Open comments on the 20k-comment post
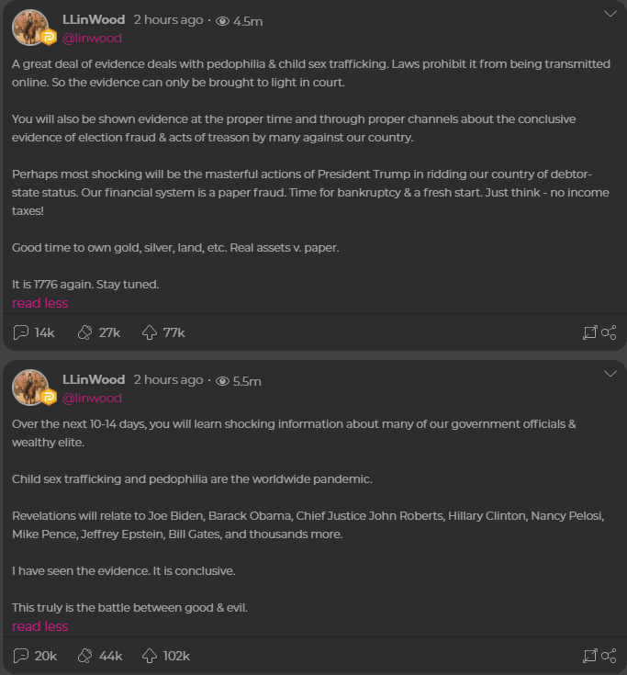This screenshot has height=675, width=627. tap(21, 656)
